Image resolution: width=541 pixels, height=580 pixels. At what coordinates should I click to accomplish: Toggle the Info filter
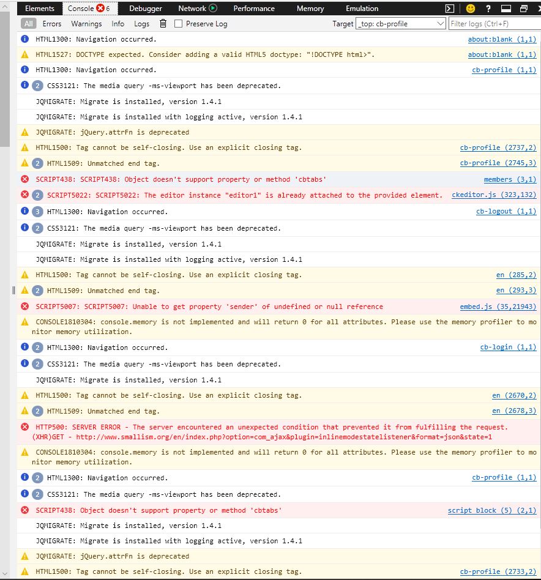118,24
